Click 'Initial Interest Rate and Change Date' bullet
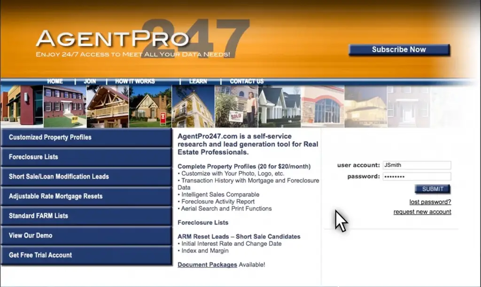The height and width of the screenshot is (287, 481). tap(230, 243)
